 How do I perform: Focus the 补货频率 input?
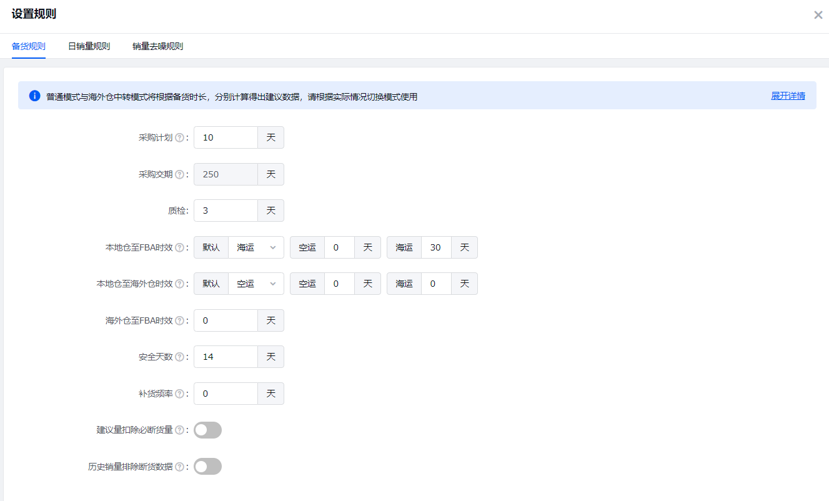coord(226,394)
